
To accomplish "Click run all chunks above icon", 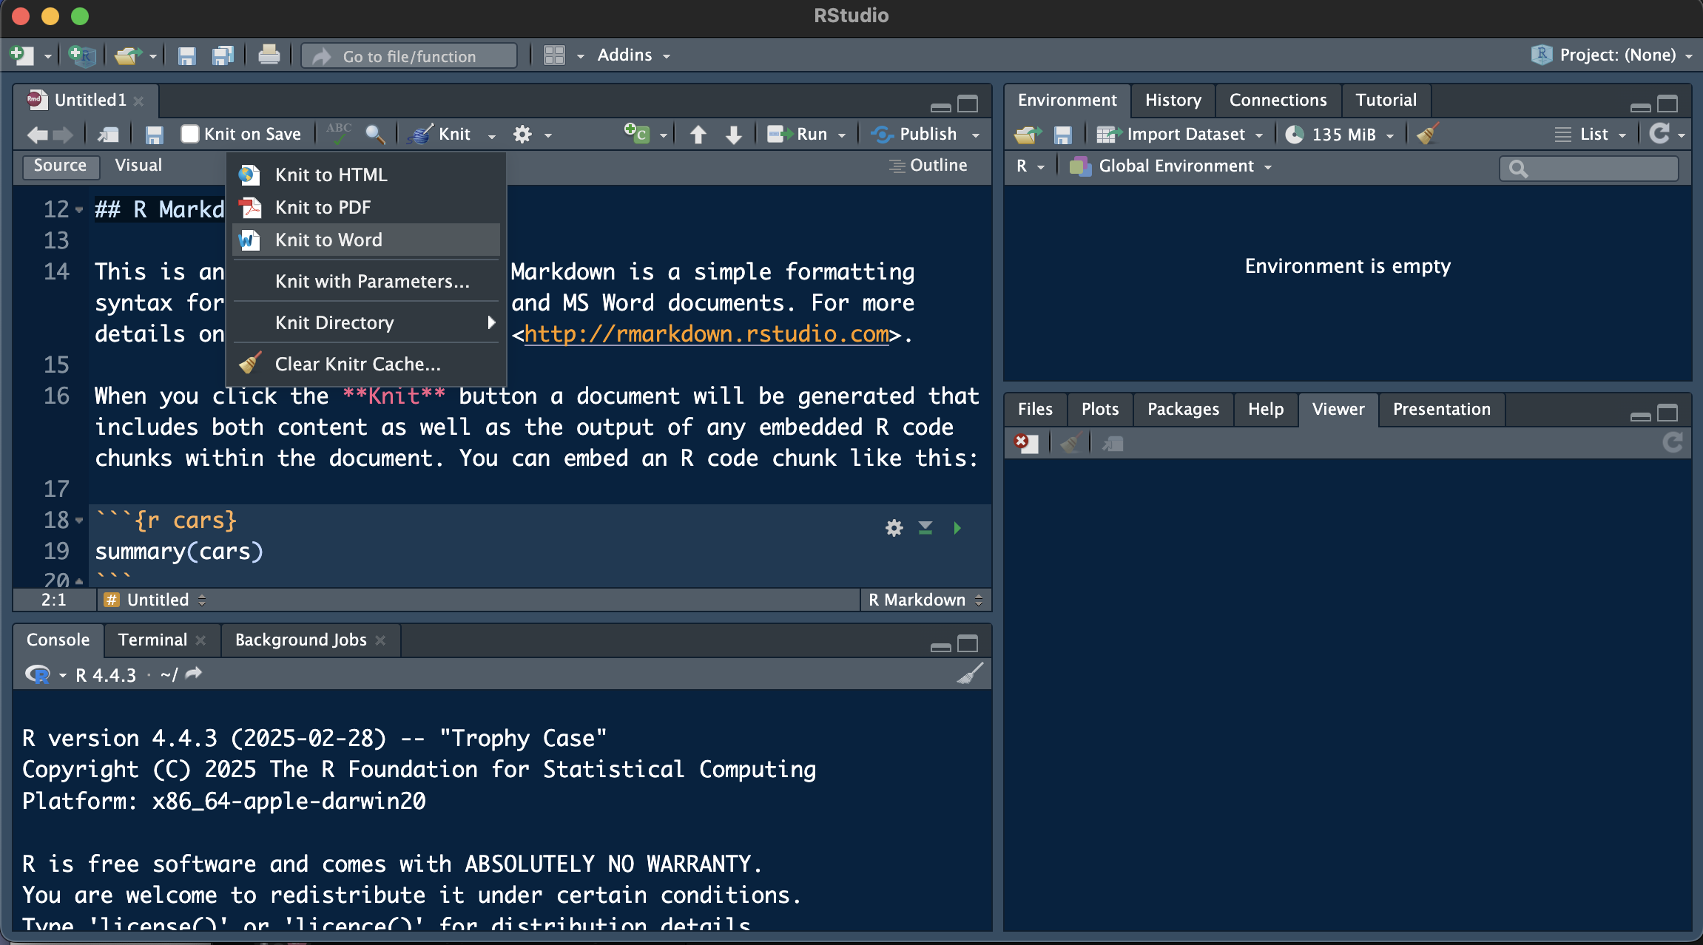I will click(925, 528).
